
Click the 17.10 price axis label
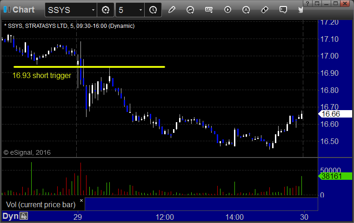329,39
